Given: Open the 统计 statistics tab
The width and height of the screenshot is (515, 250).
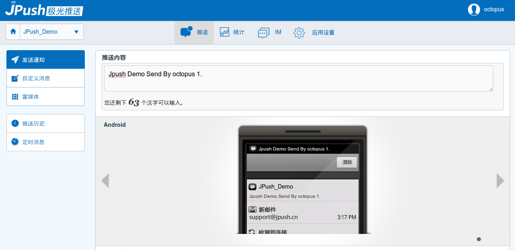Looking at the screenshot, I should 232,33.
